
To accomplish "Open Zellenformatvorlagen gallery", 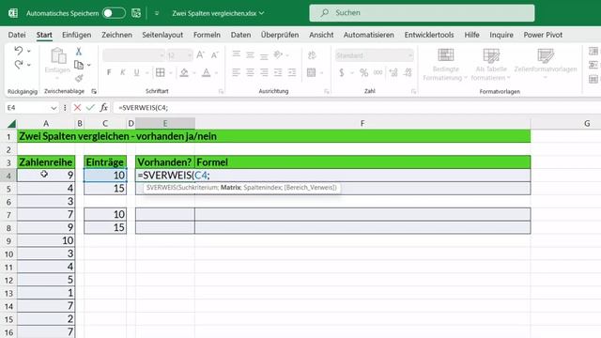I will (x=546, y=63).
